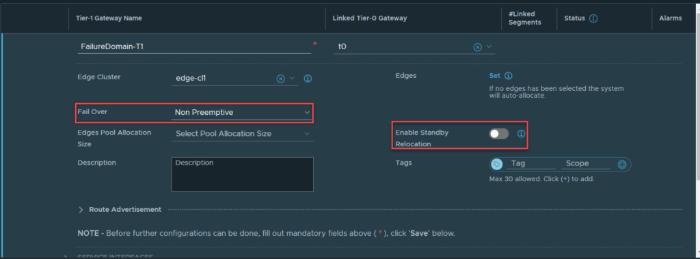The width and height of the screenshot is (700, 259).
Task: Click the tag label icon
Action: coord(496,164)
